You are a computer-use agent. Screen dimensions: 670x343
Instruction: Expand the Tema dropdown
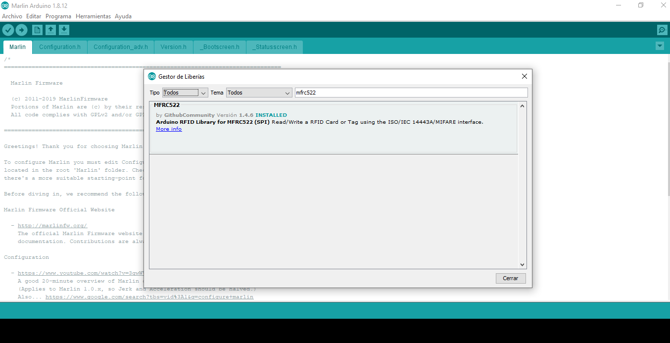259,93
